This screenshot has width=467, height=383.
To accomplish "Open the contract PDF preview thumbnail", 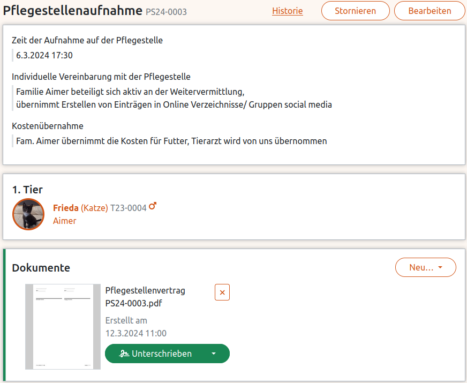I will 62,326.
